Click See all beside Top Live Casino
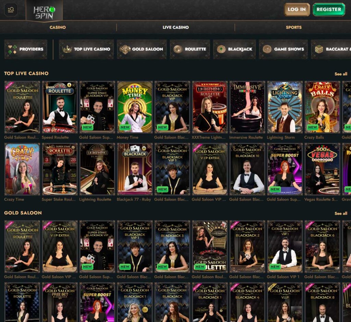 pyautogui.click(x=341, y=74)
